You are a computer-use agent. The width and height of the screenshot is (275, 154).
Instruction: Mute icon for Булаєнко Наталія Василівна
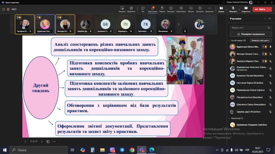point(270,76)
